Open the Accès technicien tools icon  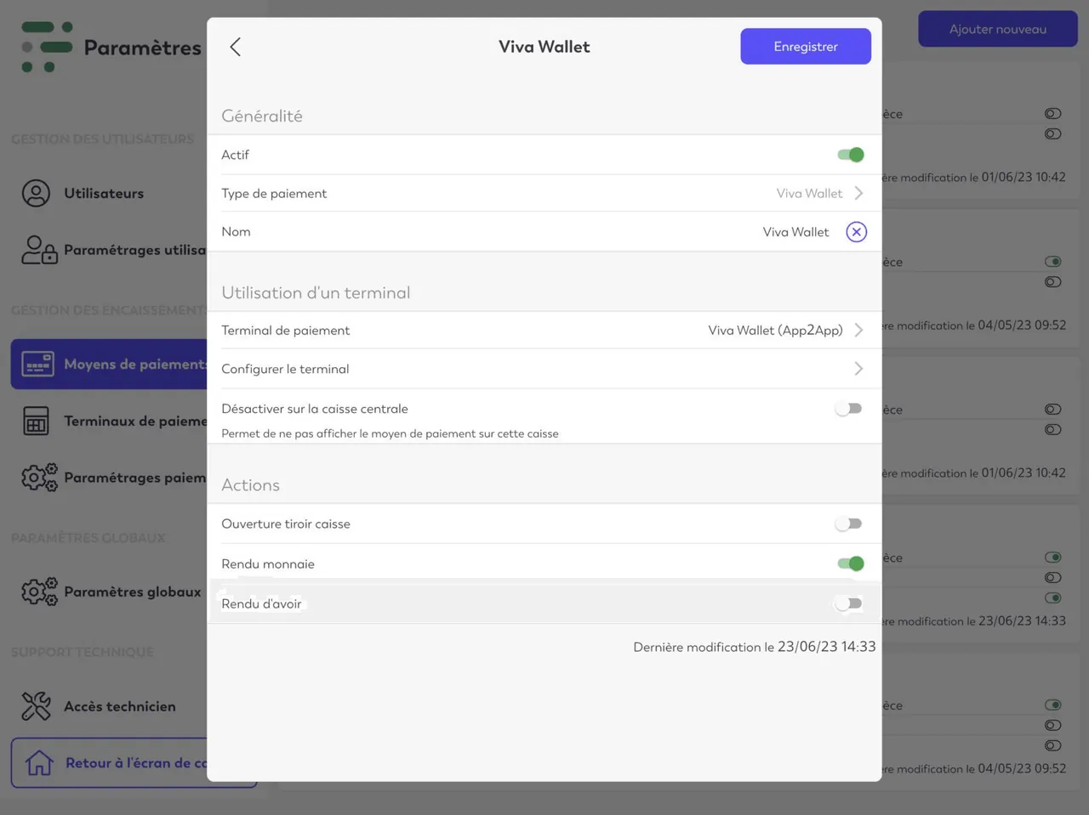[x=37, y=706]
